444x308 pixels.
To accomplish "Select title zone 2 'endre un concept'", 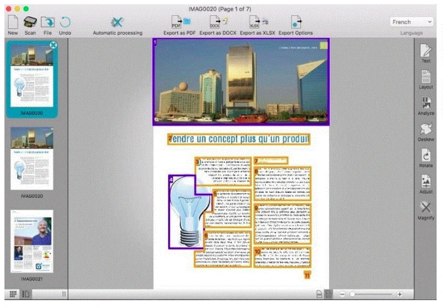I will coord(239,139).
